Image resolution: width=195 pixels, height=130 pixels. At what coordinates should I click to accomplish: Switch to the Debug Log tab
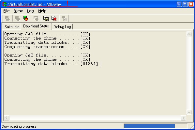[62, 27]
